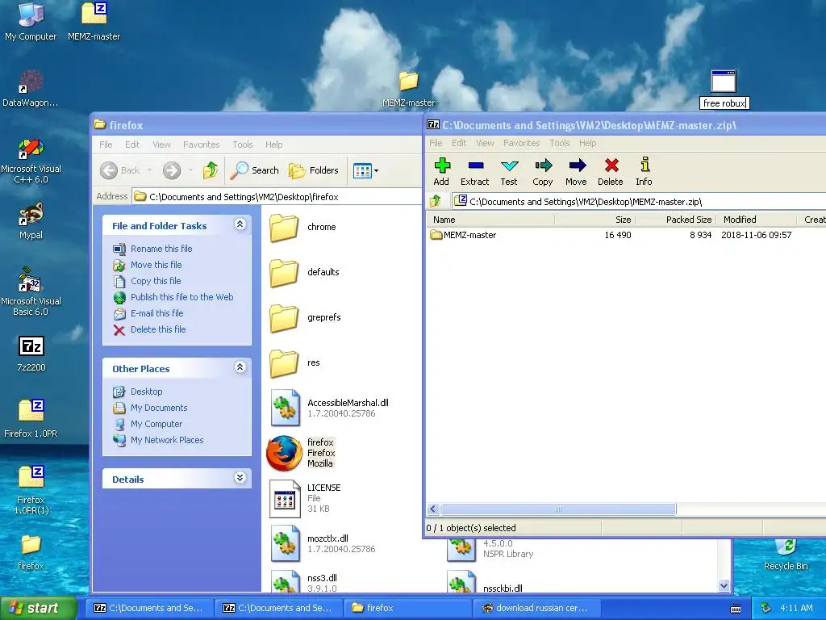Collapse the File and Folder Tasks panel
The width and height of the screenshot is (826, 620).
pyautogui.click(x=240, y=224)
